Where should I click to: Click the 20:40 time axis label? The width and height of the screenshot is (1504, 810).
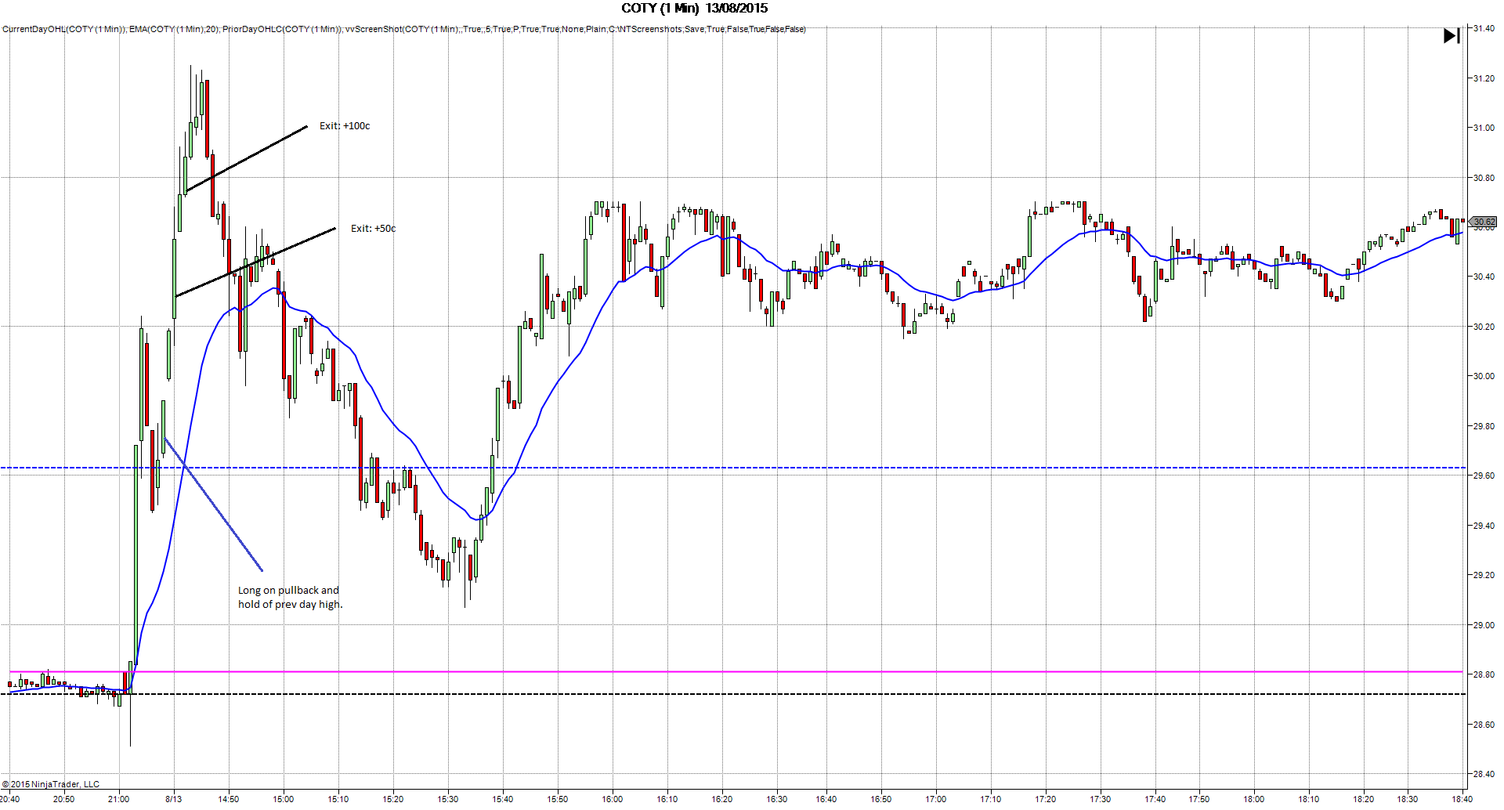coord(9,799)
